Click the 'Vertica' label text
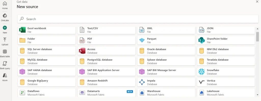 pos(211,81)
